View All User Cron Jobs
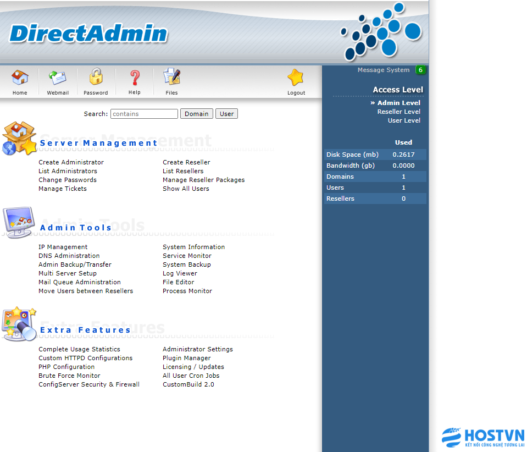Image resolution: width=527 pixels, height=452 pixels. (191, 376)
